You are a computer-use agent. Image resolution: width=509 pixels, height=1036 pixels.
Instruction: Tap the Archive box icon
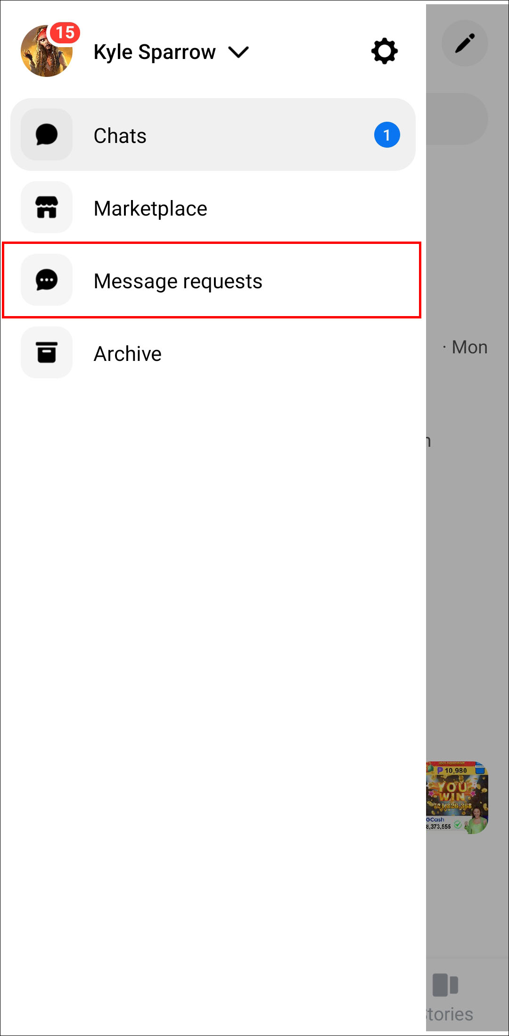pos(47,353)
